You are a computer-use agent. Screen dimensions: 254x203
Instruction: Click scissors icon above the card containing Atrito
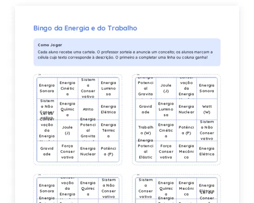coord(40,75)
